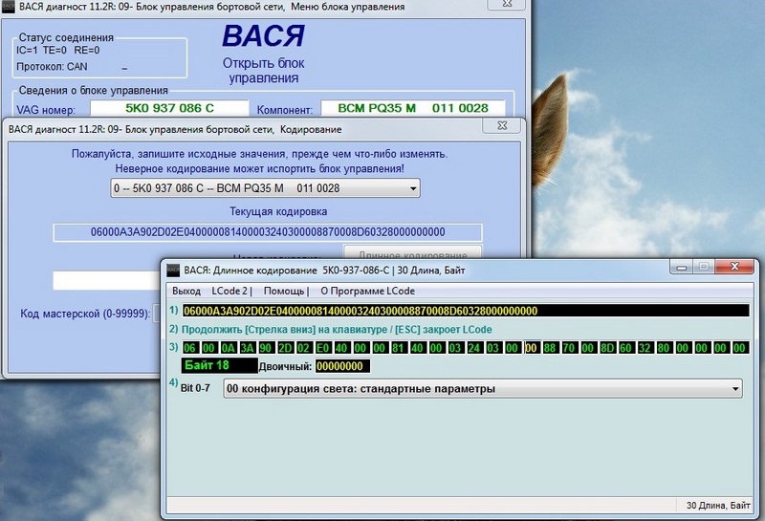Click the Открыть блок управления heading

(264, 70)
